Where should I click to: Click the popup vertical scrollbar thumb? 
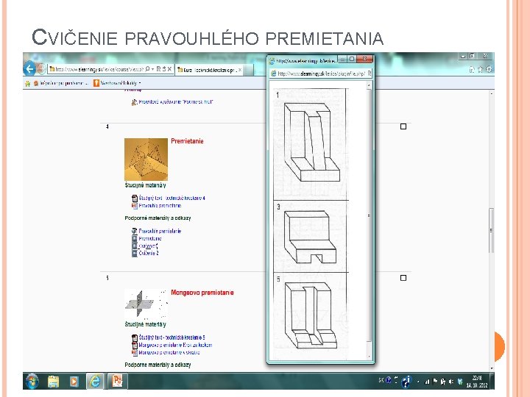coord(369,215)
